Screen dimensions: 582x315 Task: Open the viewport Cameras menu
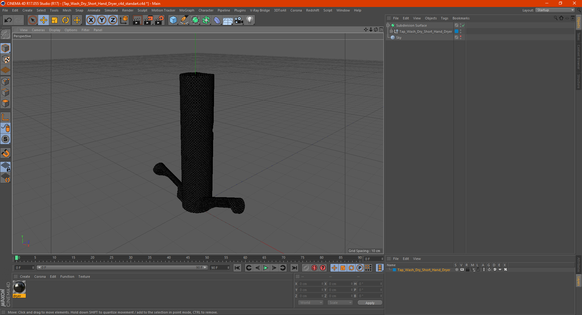coord(38,30)
